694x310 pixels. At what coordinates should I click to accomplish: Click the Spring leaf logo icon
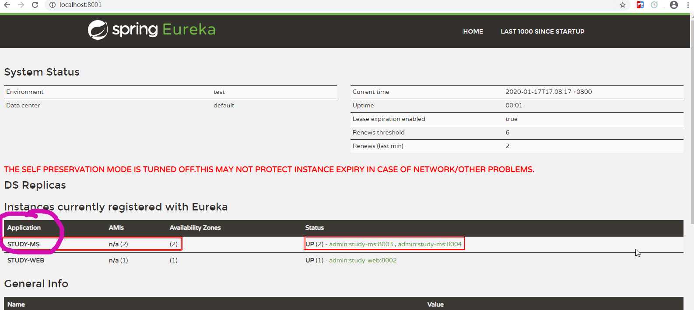[x=98, y=30]
